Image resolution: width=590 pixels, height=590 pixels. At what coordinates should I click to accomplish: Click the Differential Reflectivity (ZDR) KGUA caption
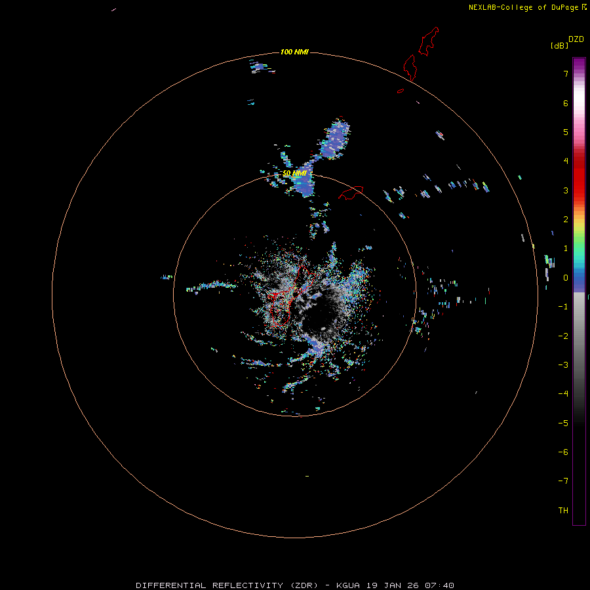coord(295,585)
